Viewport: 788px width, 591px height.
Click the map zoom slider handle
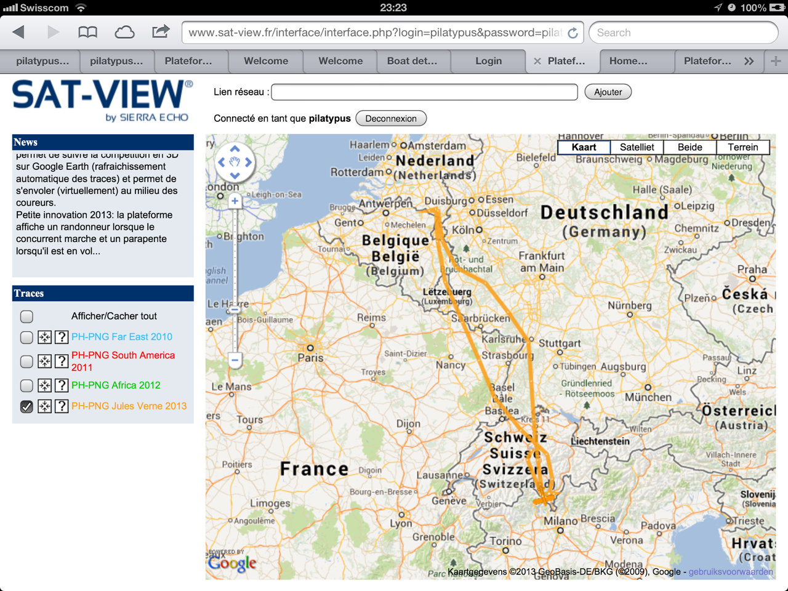coord(235,310)
